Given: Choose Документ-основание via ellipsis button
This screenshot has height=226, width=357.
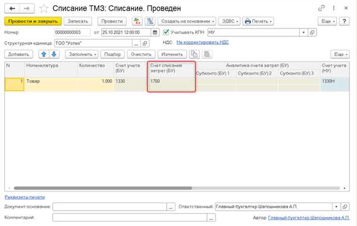Looking at the screenshot, I should coord(171,206).
